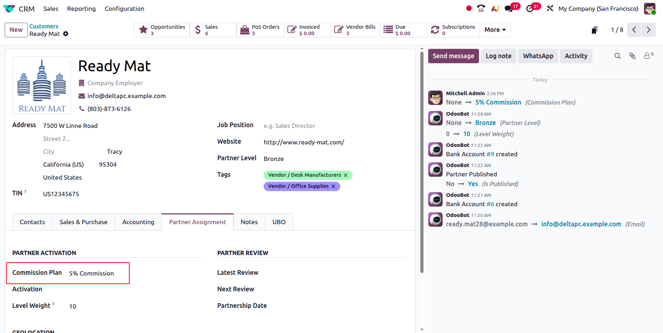663x333 pixels.
Task: Open the attachments paperclip icon
Action: (x=632, y=56)
